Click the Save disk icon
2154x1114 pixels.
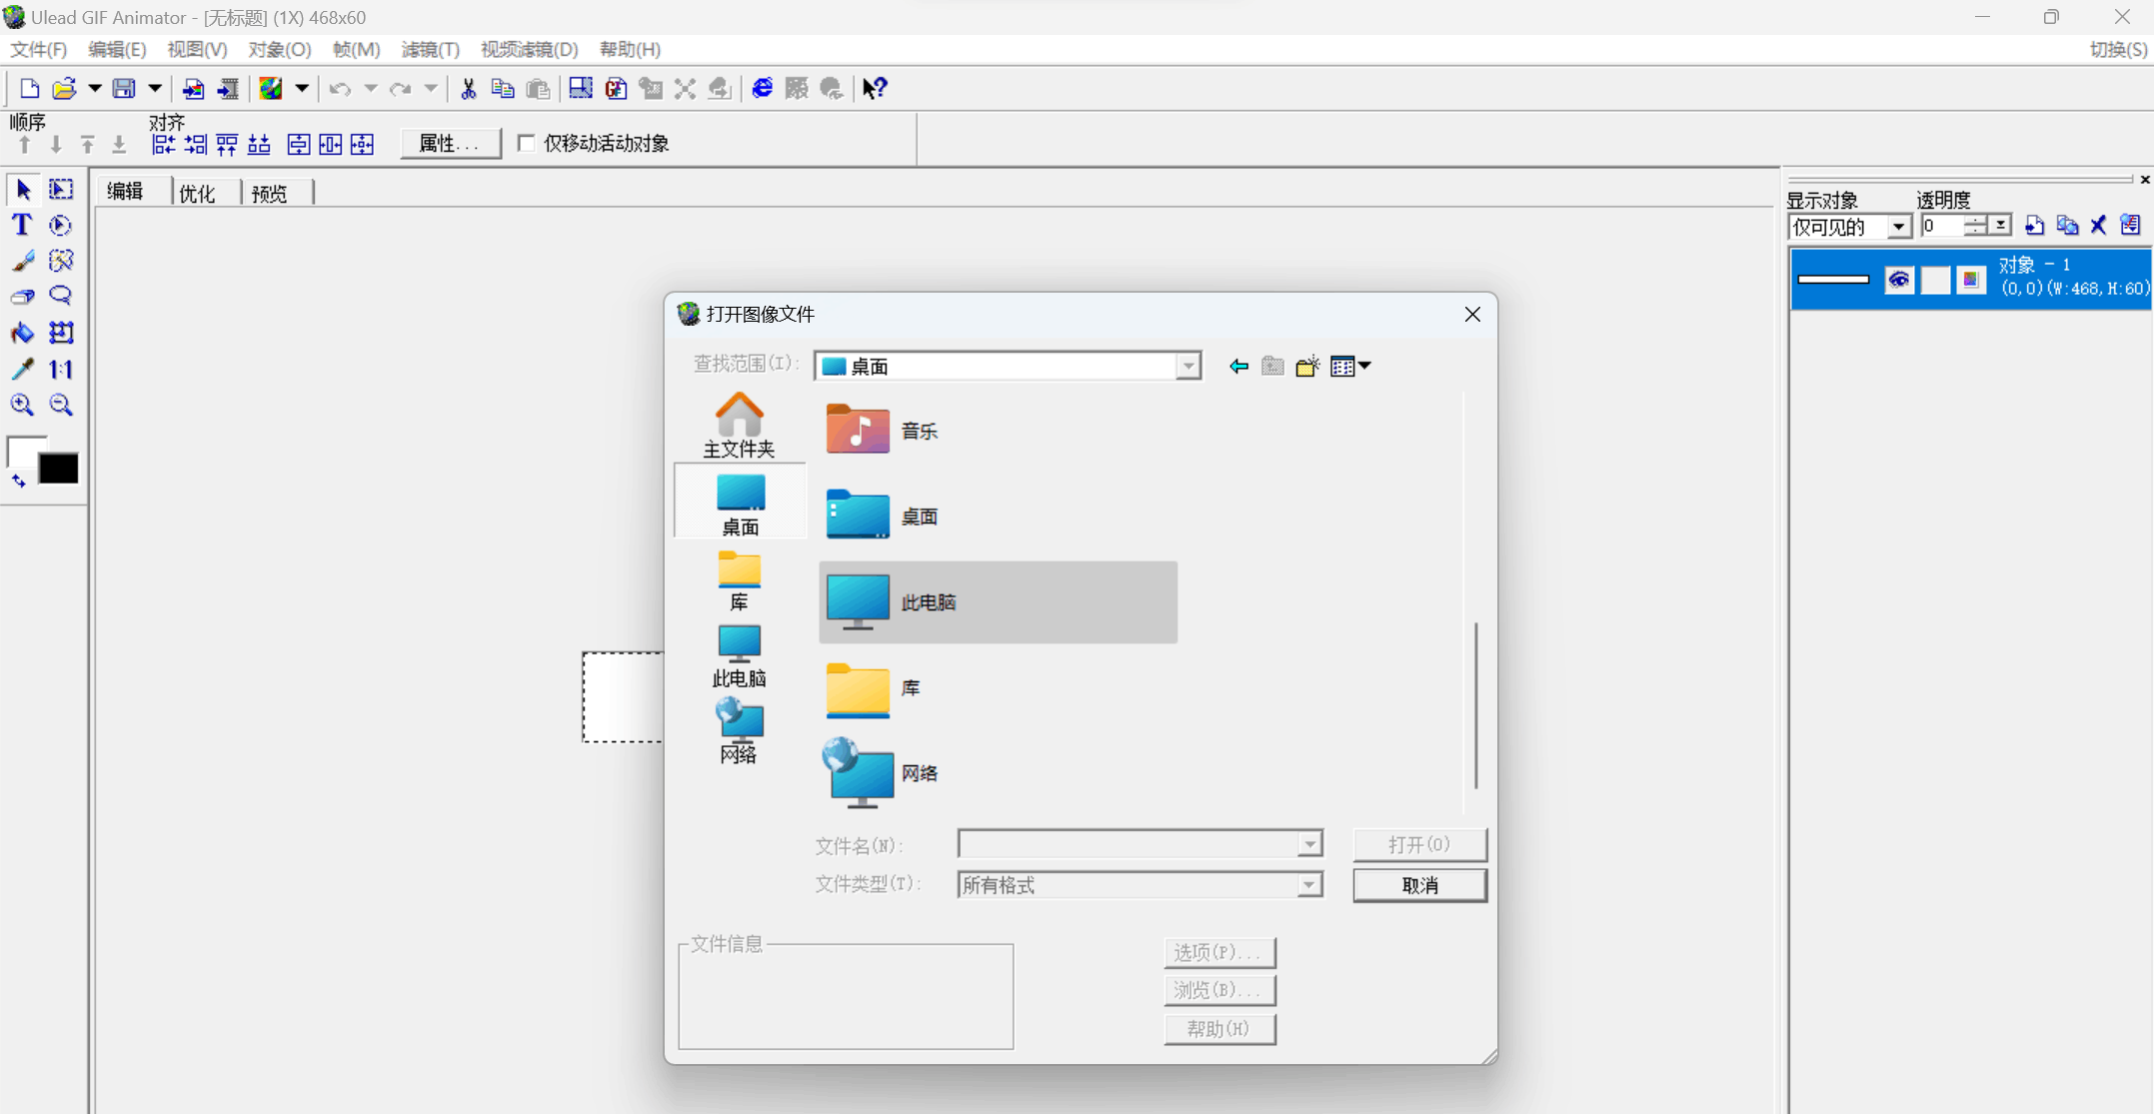(x=124, y=89)
